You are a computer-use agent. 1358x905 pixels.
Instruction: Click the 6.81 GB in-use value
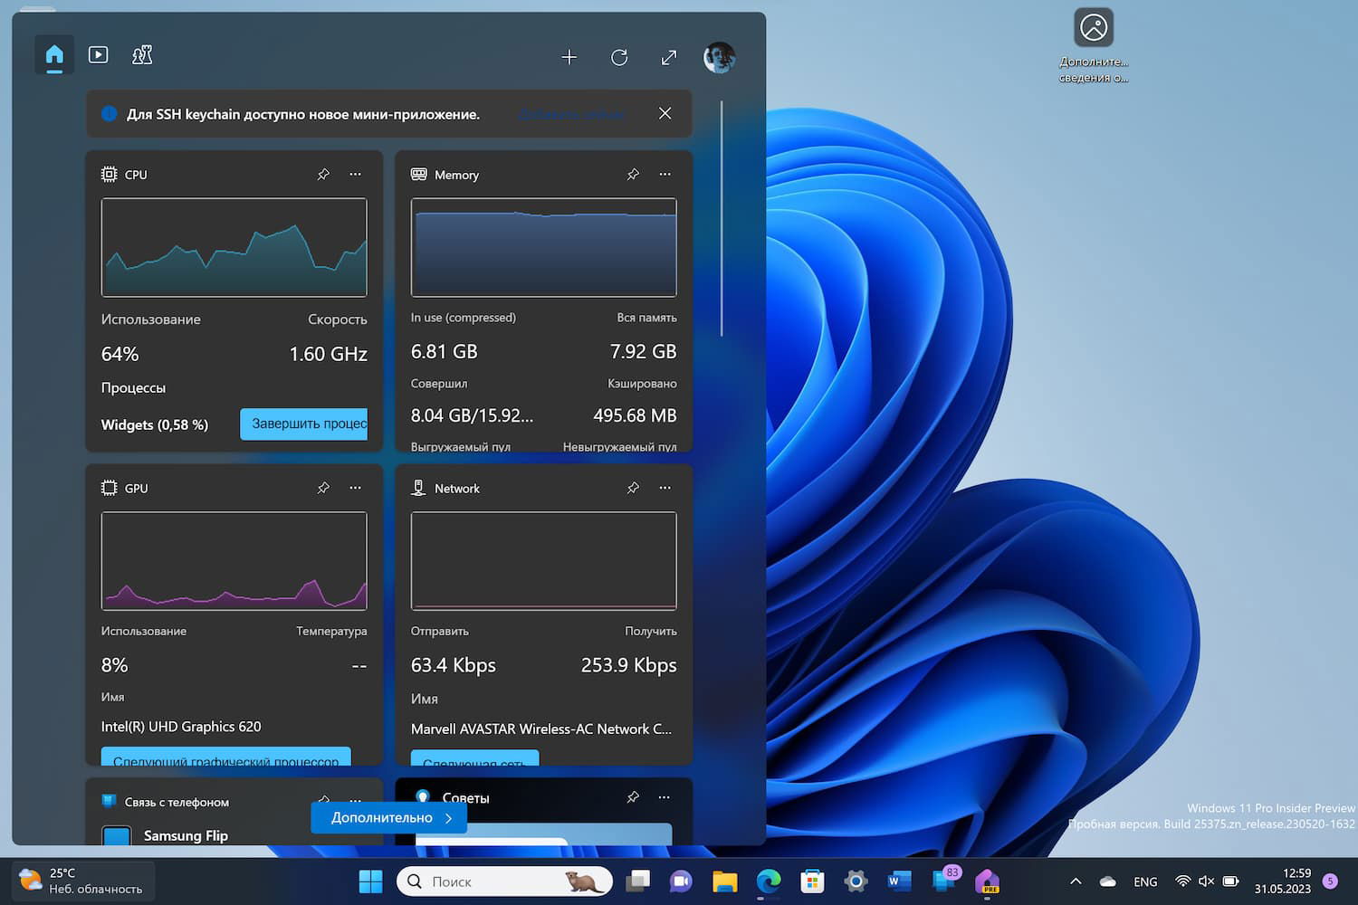tap(445, 351)
